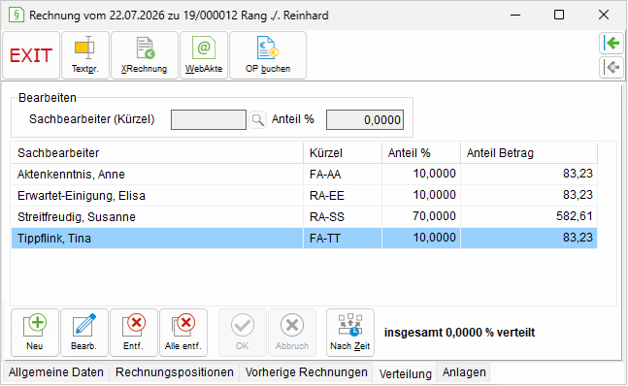Select the Verteilung tab
628x386 pixels.
[x=406, y=373]
